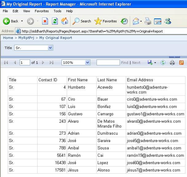Collapse the parameters area toggle bar
Viewport: 187px width, 177px height.
(x=174, y=57)
